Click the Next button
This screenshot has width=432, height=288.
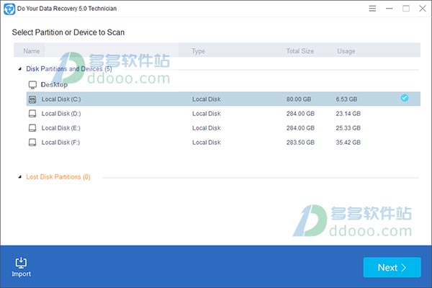(392, 267)
